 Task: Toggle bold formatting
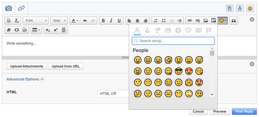103,21
